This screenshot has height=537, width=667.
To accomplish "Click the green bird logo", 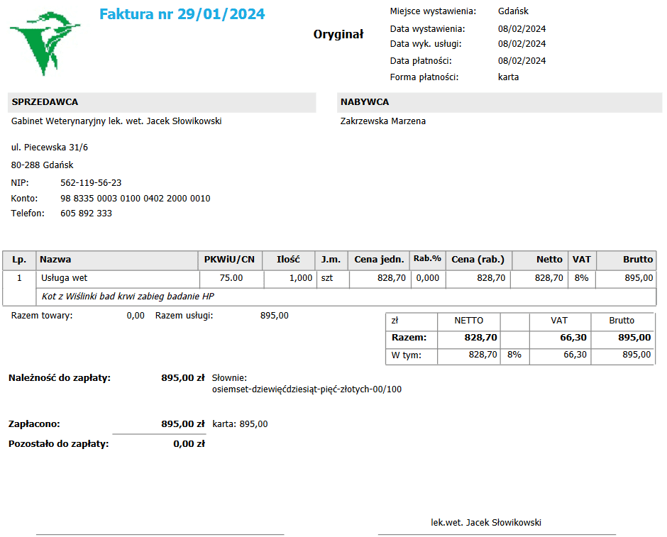I will pyautogui.click(x=44, y=42).
